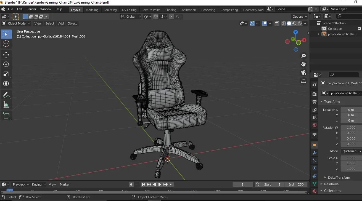Open the viewport Add menu
Screen dimensions: 362x201
tap(61, 23)
